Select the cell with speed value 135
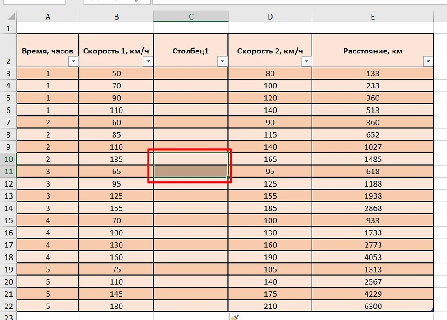This screenshot has width=447, height=320. 116,159
